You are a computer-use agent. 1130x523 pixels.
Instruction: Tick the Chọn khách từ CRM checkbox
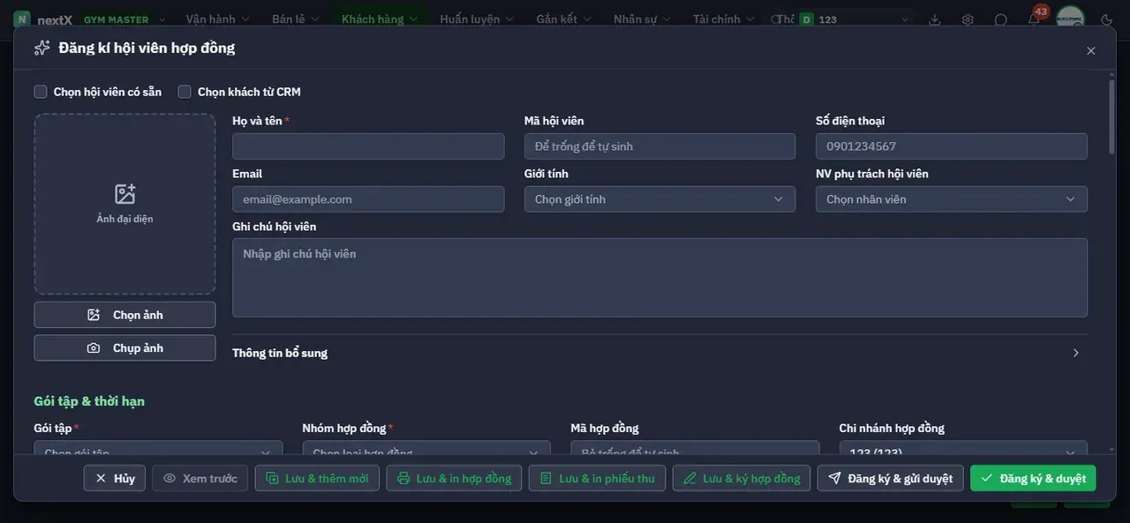click(x=185, y=92)
